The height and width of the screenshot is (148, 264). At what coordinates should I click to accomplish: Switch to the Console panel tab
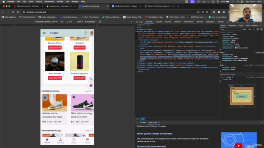tap(158, 22)
